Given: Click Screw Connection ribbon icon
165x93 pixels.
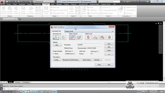Looking at the screenshot, I should click(x=31, y=10).
